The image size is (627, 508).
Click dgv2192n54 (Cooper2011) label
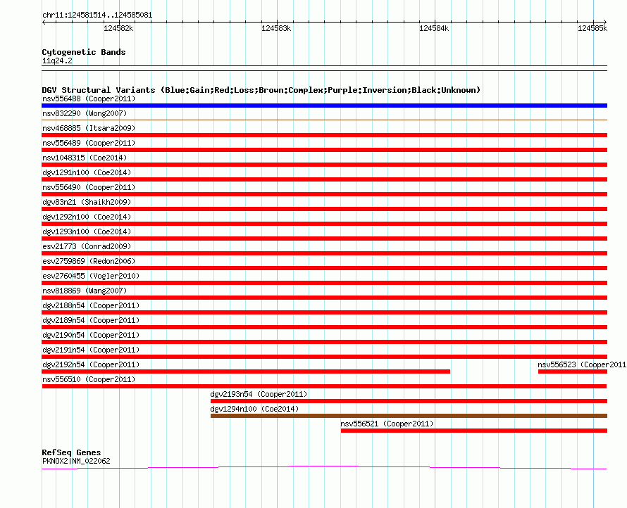click(91, 364)
